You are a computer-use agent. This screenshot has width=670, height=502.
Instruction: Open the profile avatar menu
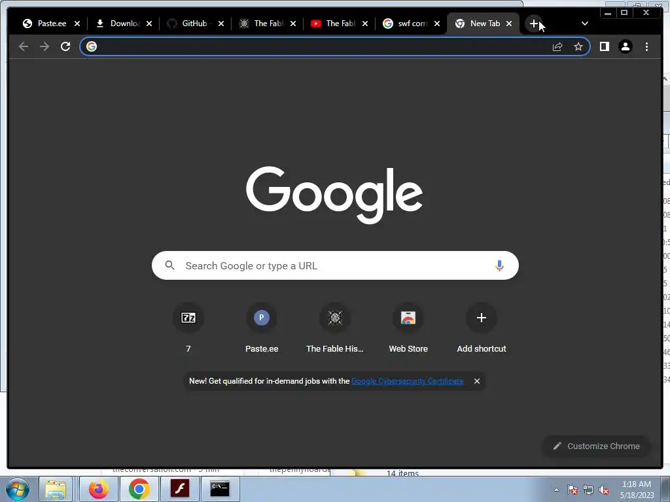tap(625, 46)
